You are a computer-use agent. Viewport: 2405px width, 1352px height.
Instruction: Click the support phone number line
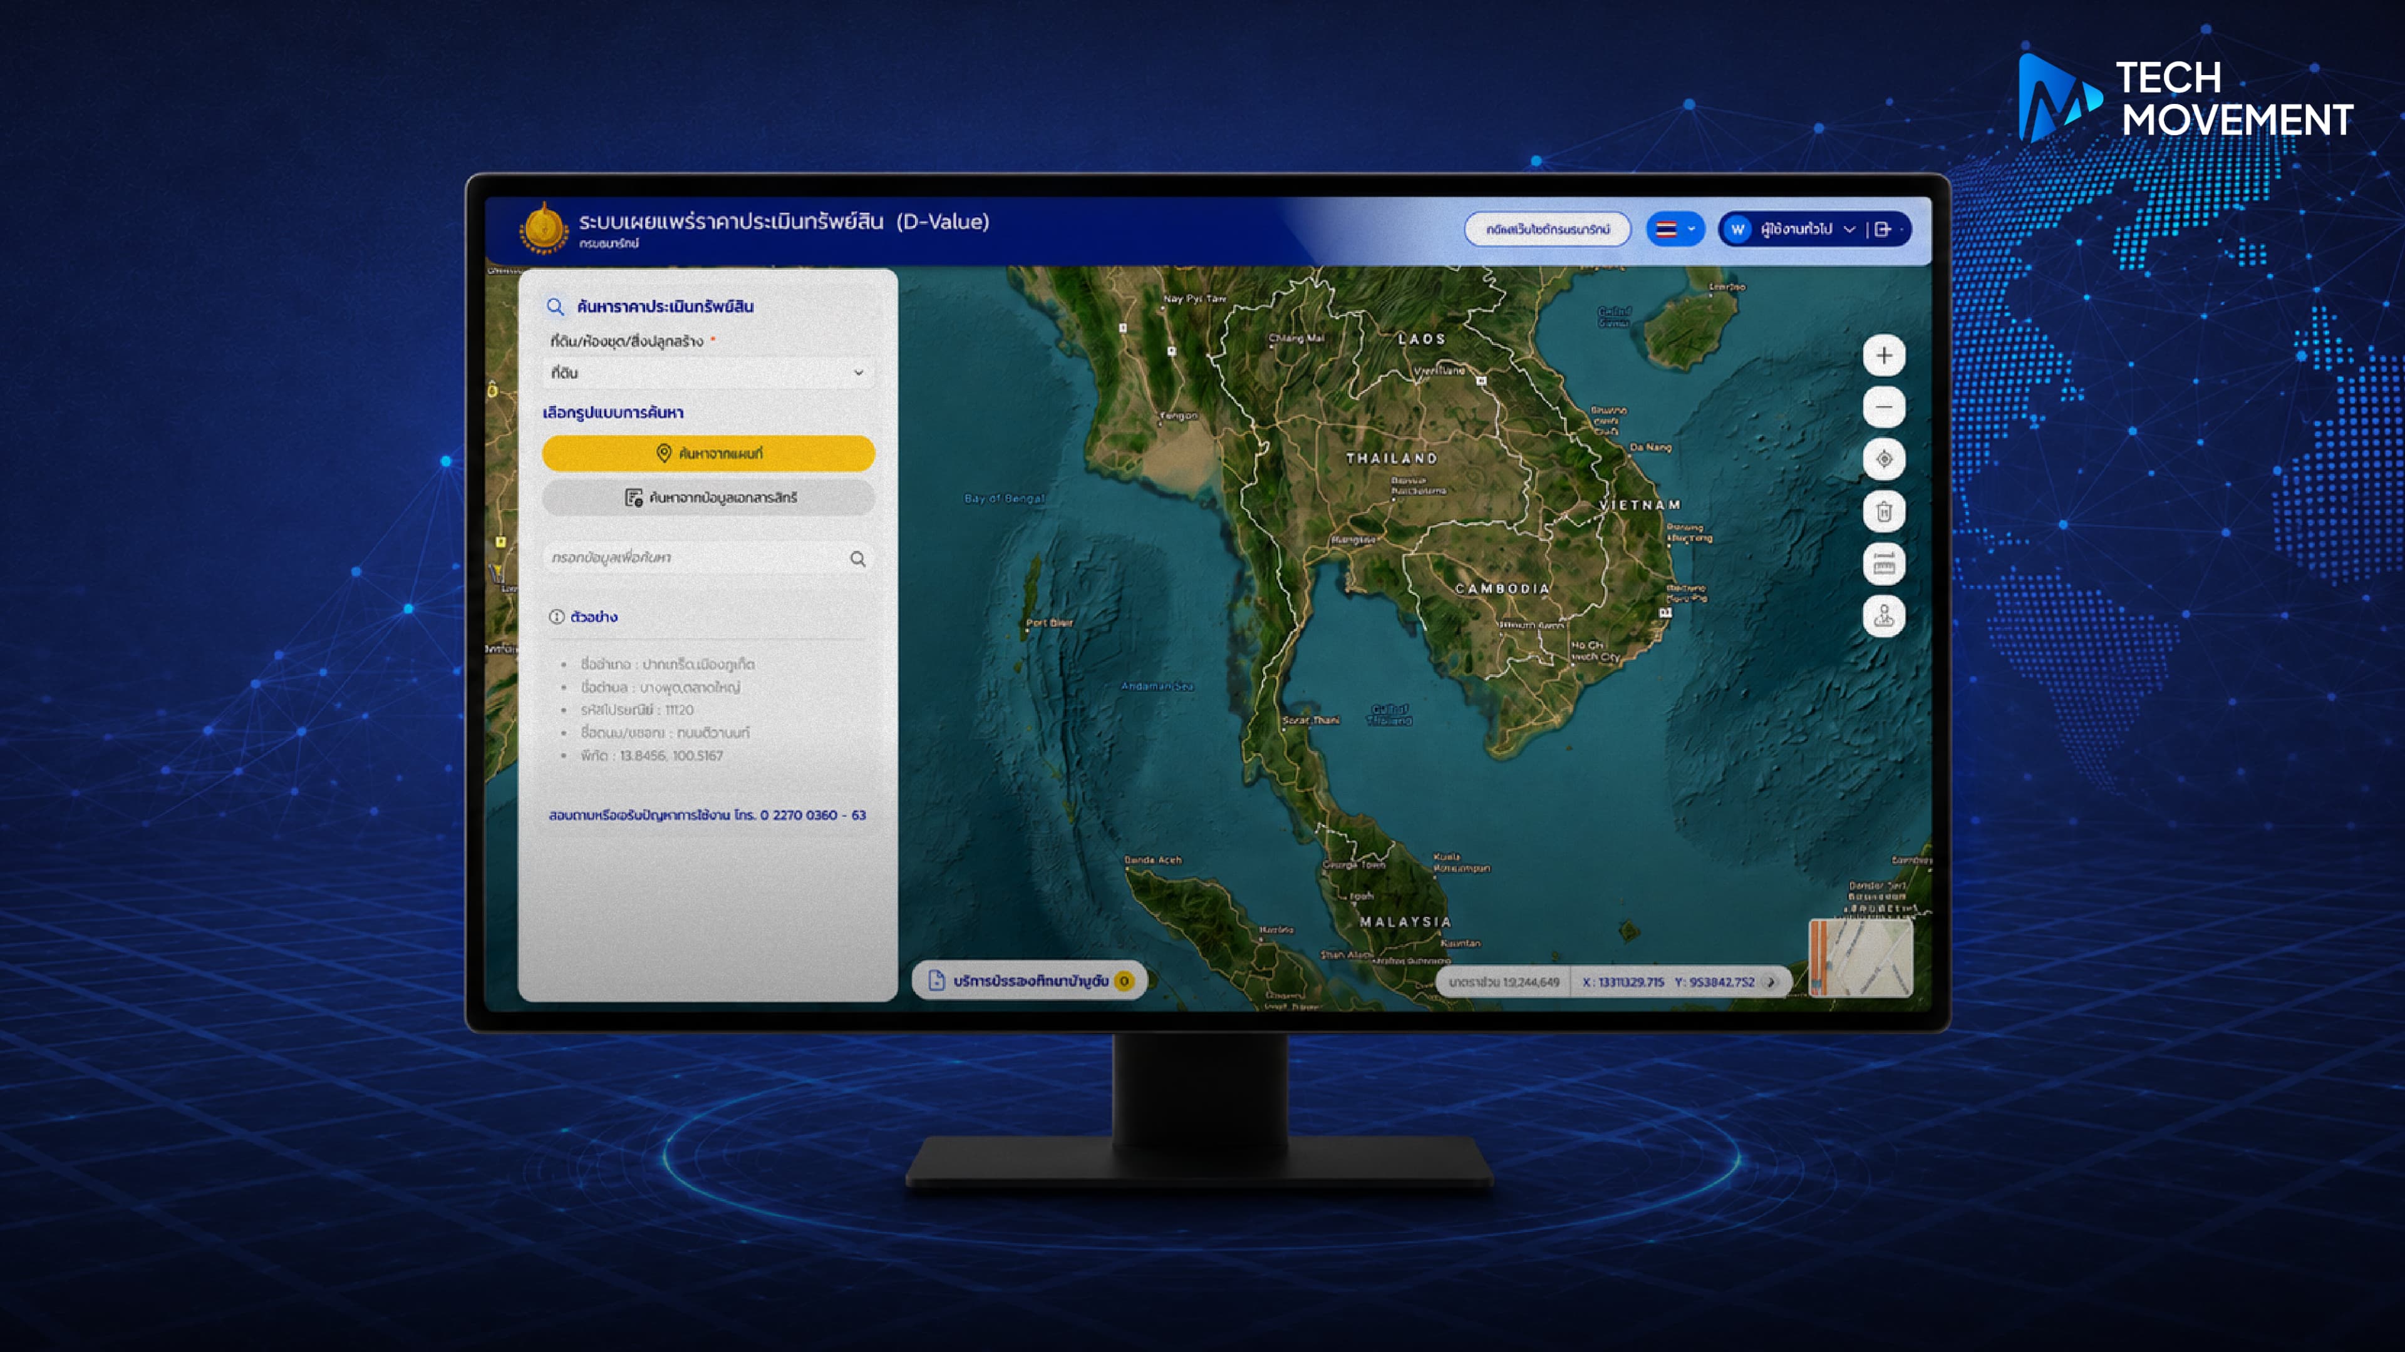pyautogui.click(x=706, y=816)
